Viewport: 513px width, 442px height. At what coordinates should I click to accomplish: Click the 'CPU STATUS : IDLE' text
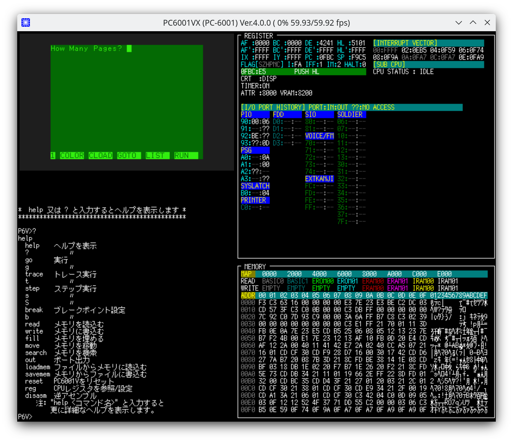403,71
